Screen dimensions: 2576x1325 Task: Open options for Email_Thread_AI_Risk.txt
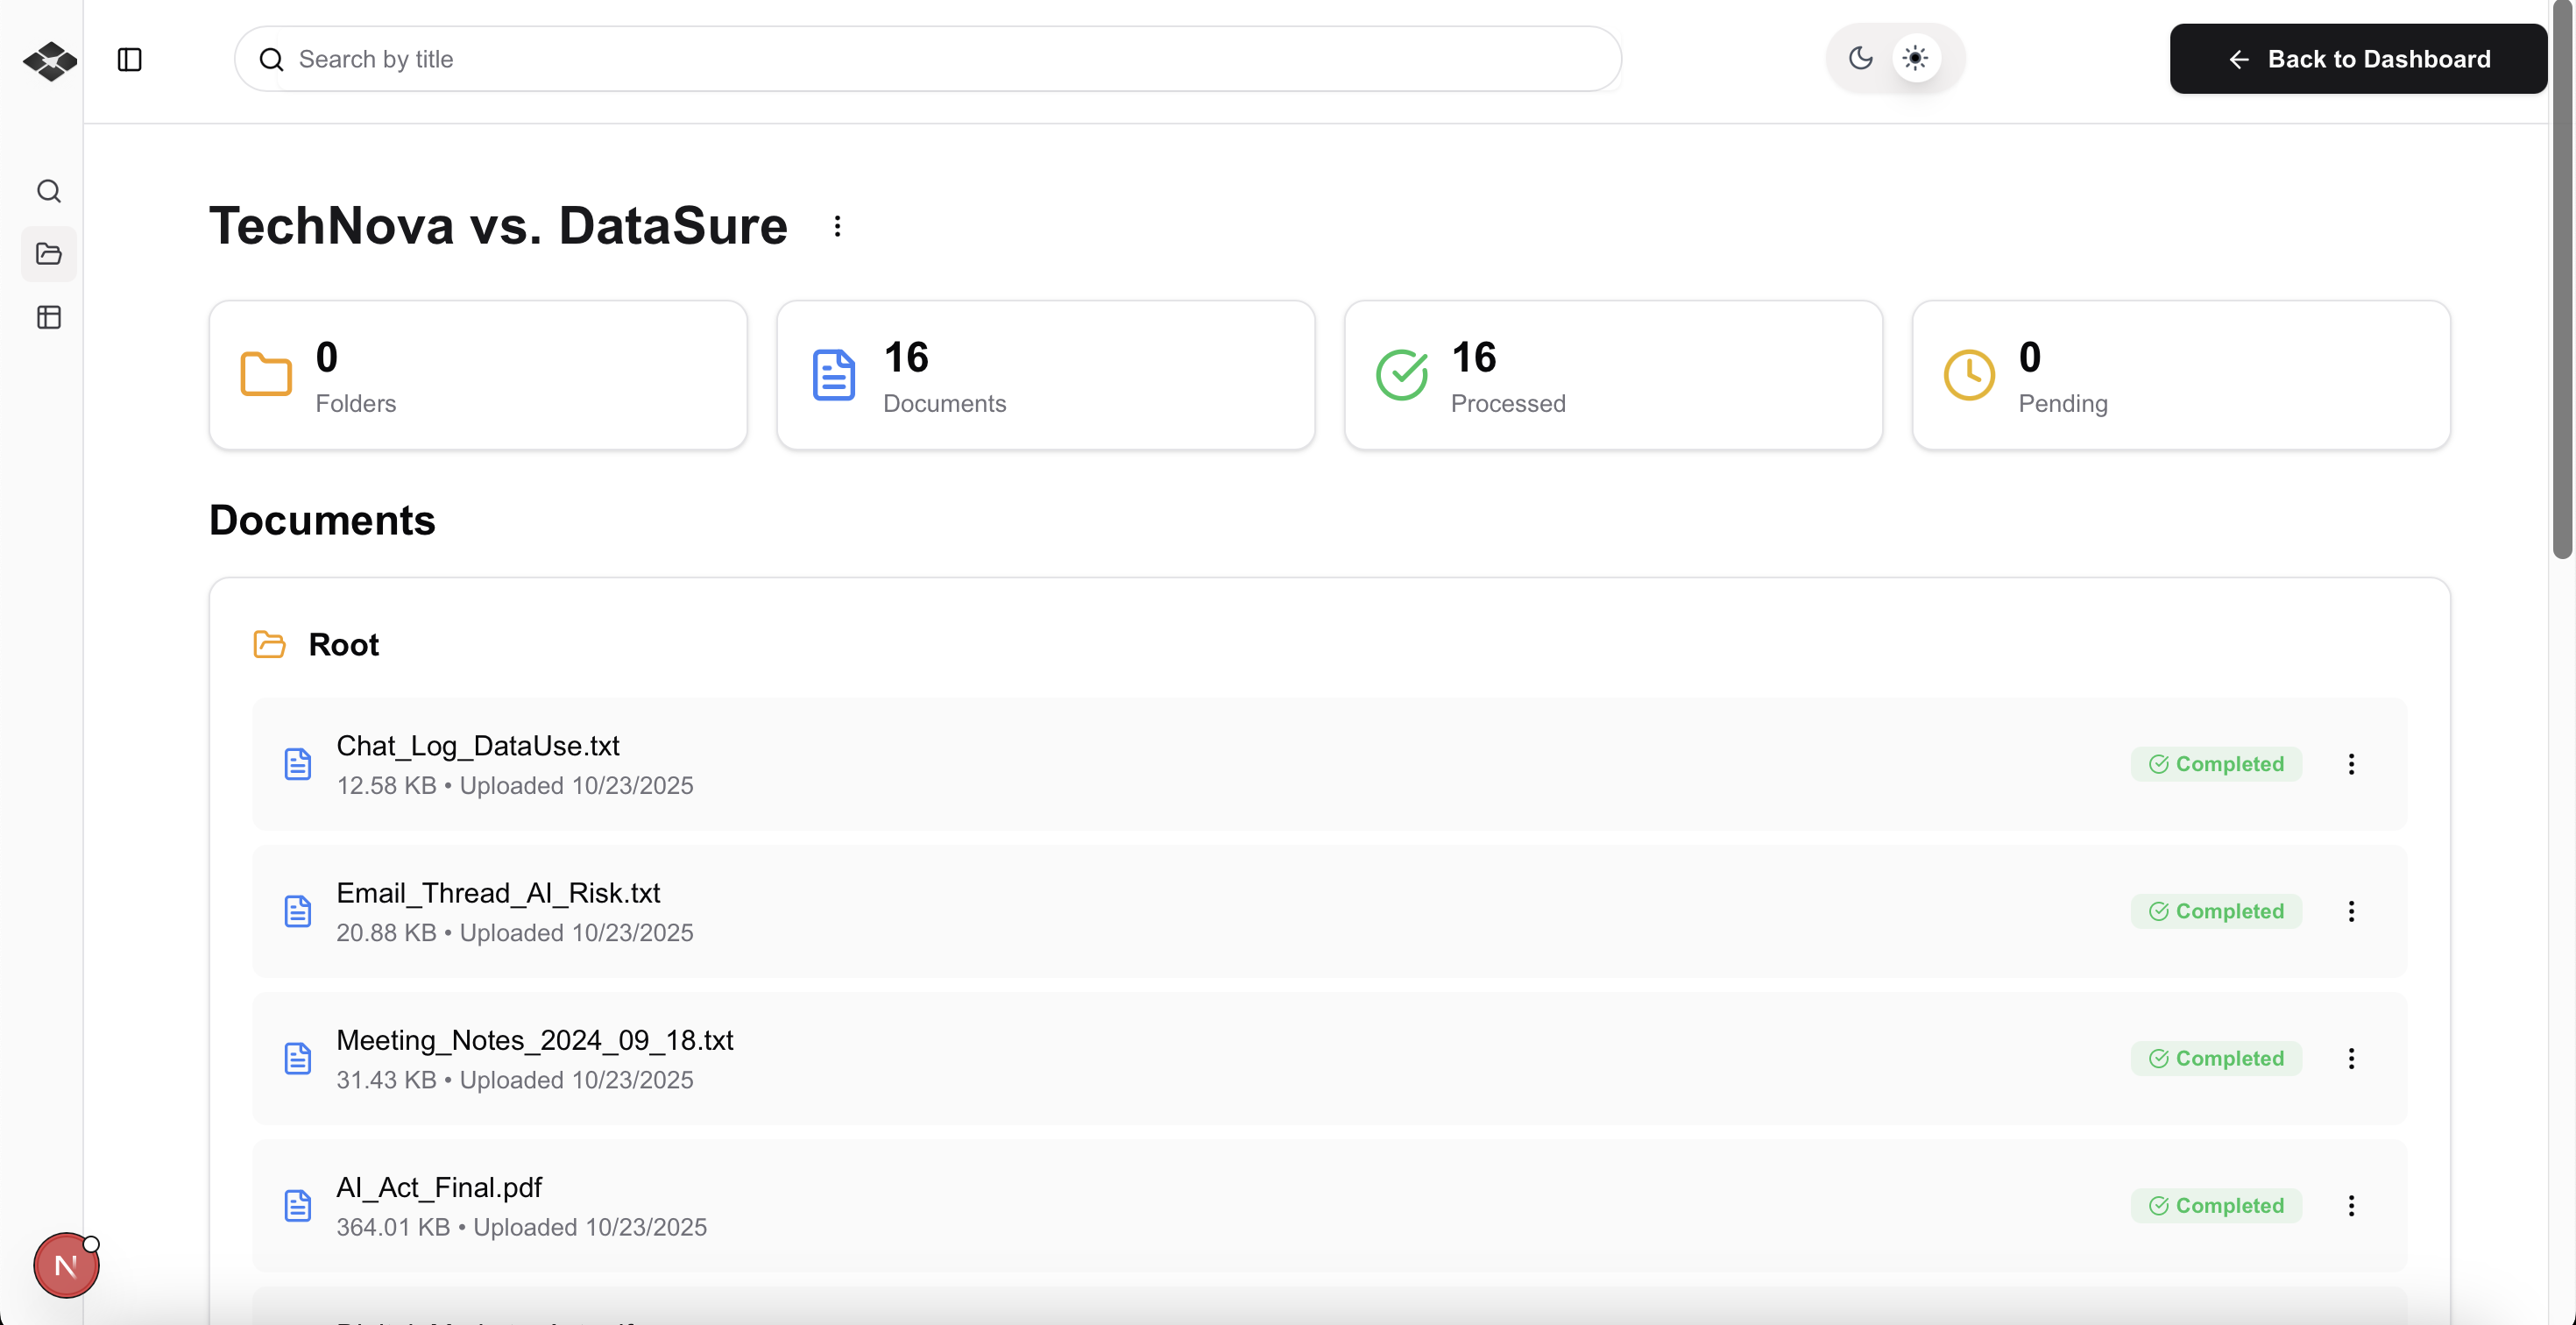[x=2351, y=911]
